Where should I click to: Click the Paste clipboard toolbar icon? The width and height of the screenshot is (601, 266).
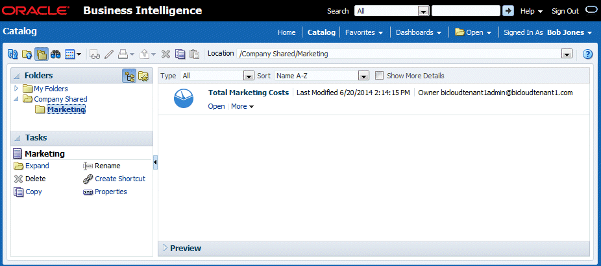point(195,54)
